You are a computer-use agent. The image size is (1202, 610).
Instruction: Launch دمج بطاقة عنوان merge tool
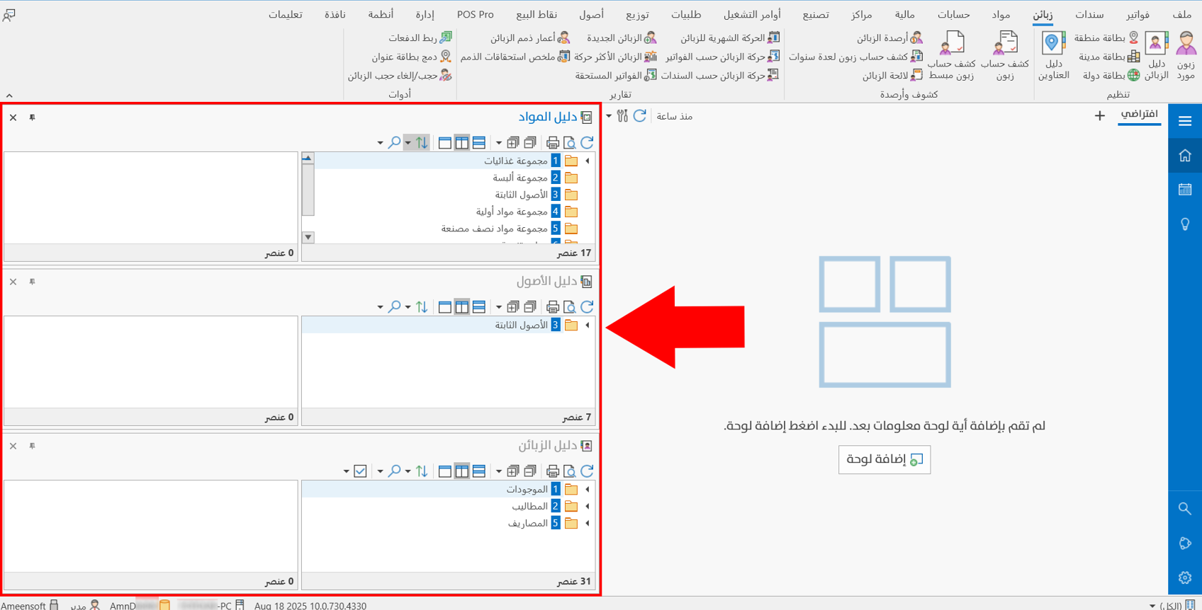[x=411, y=57]
